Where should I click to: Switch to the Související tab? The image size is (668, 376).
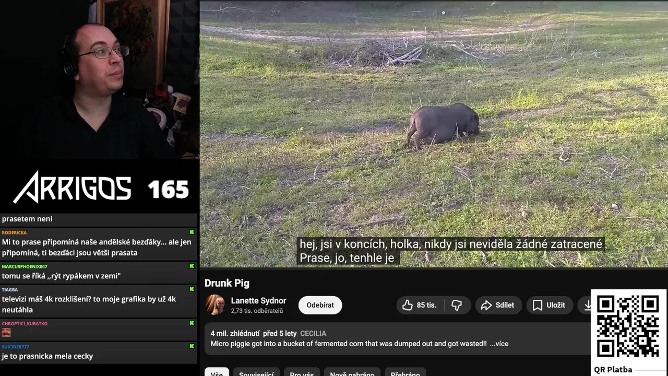click(256, 373)
